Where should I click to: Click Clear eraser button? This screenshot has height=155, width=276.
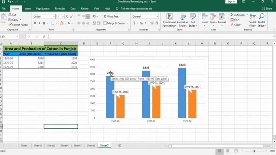click(x=236, y=25)
